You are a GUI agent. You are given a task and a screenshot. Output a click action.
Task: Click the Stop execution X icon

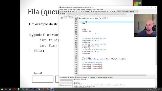[x=110, y=11]
